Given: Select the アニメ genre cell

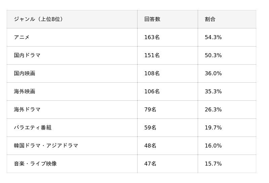Looking at the screenshot, I should point(22,37).
